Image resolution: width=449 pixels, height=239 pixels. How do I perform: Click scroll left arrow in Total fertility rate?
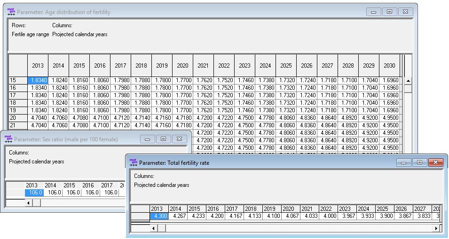153,228
